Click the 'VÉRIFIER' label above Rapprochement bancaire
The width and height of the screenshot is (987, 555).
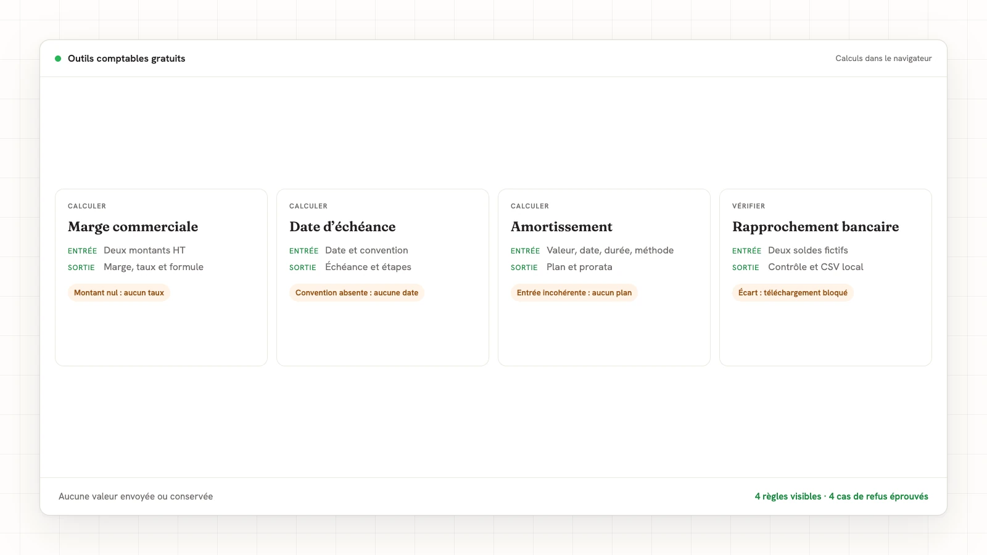point(748,206)
